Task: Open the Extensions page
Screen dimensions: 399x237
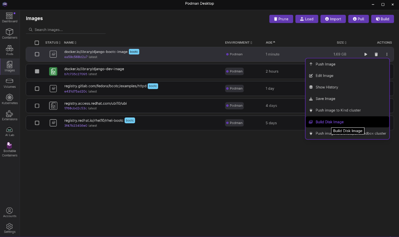Action: click(x=10, y=116)
